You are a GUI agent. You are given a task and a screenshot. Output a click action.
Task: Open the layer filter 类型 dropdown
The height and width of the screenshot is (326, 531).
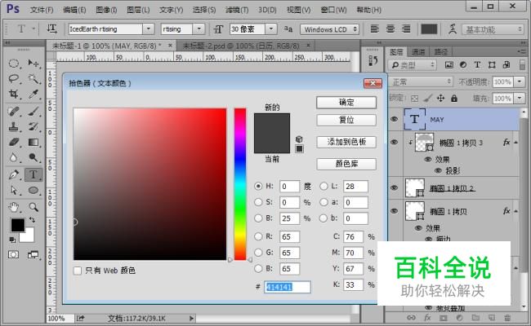click(413, 65)
